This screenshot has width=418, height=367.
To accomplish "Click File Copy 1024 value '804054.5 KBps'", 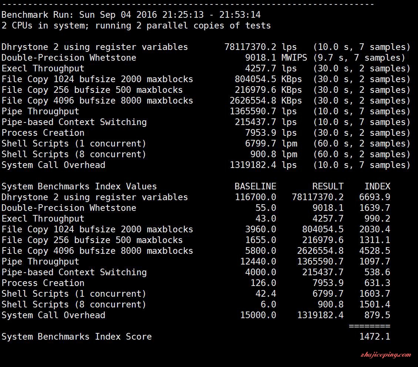I will point(268,79).
